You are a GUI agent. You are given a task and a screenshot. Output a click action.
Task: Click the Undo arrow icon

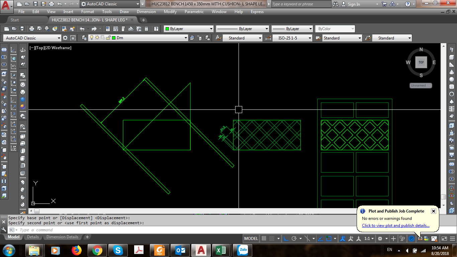pyautogui.click(x=82, y=29)
